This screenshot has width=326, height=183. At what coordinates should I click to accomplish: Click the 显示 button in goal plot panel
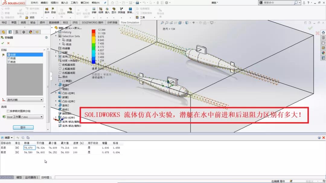[x=23, y=128]
